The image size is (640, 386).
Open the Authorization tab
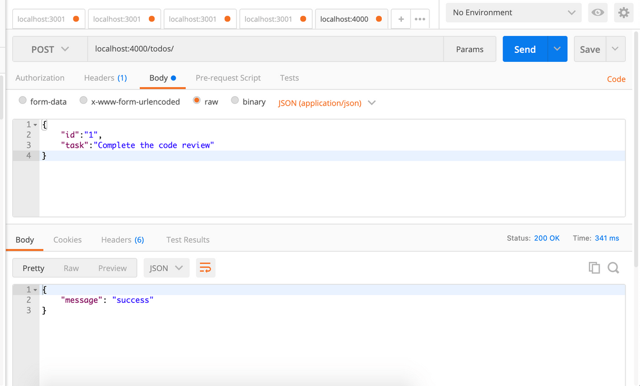click(x=40, y=78)
